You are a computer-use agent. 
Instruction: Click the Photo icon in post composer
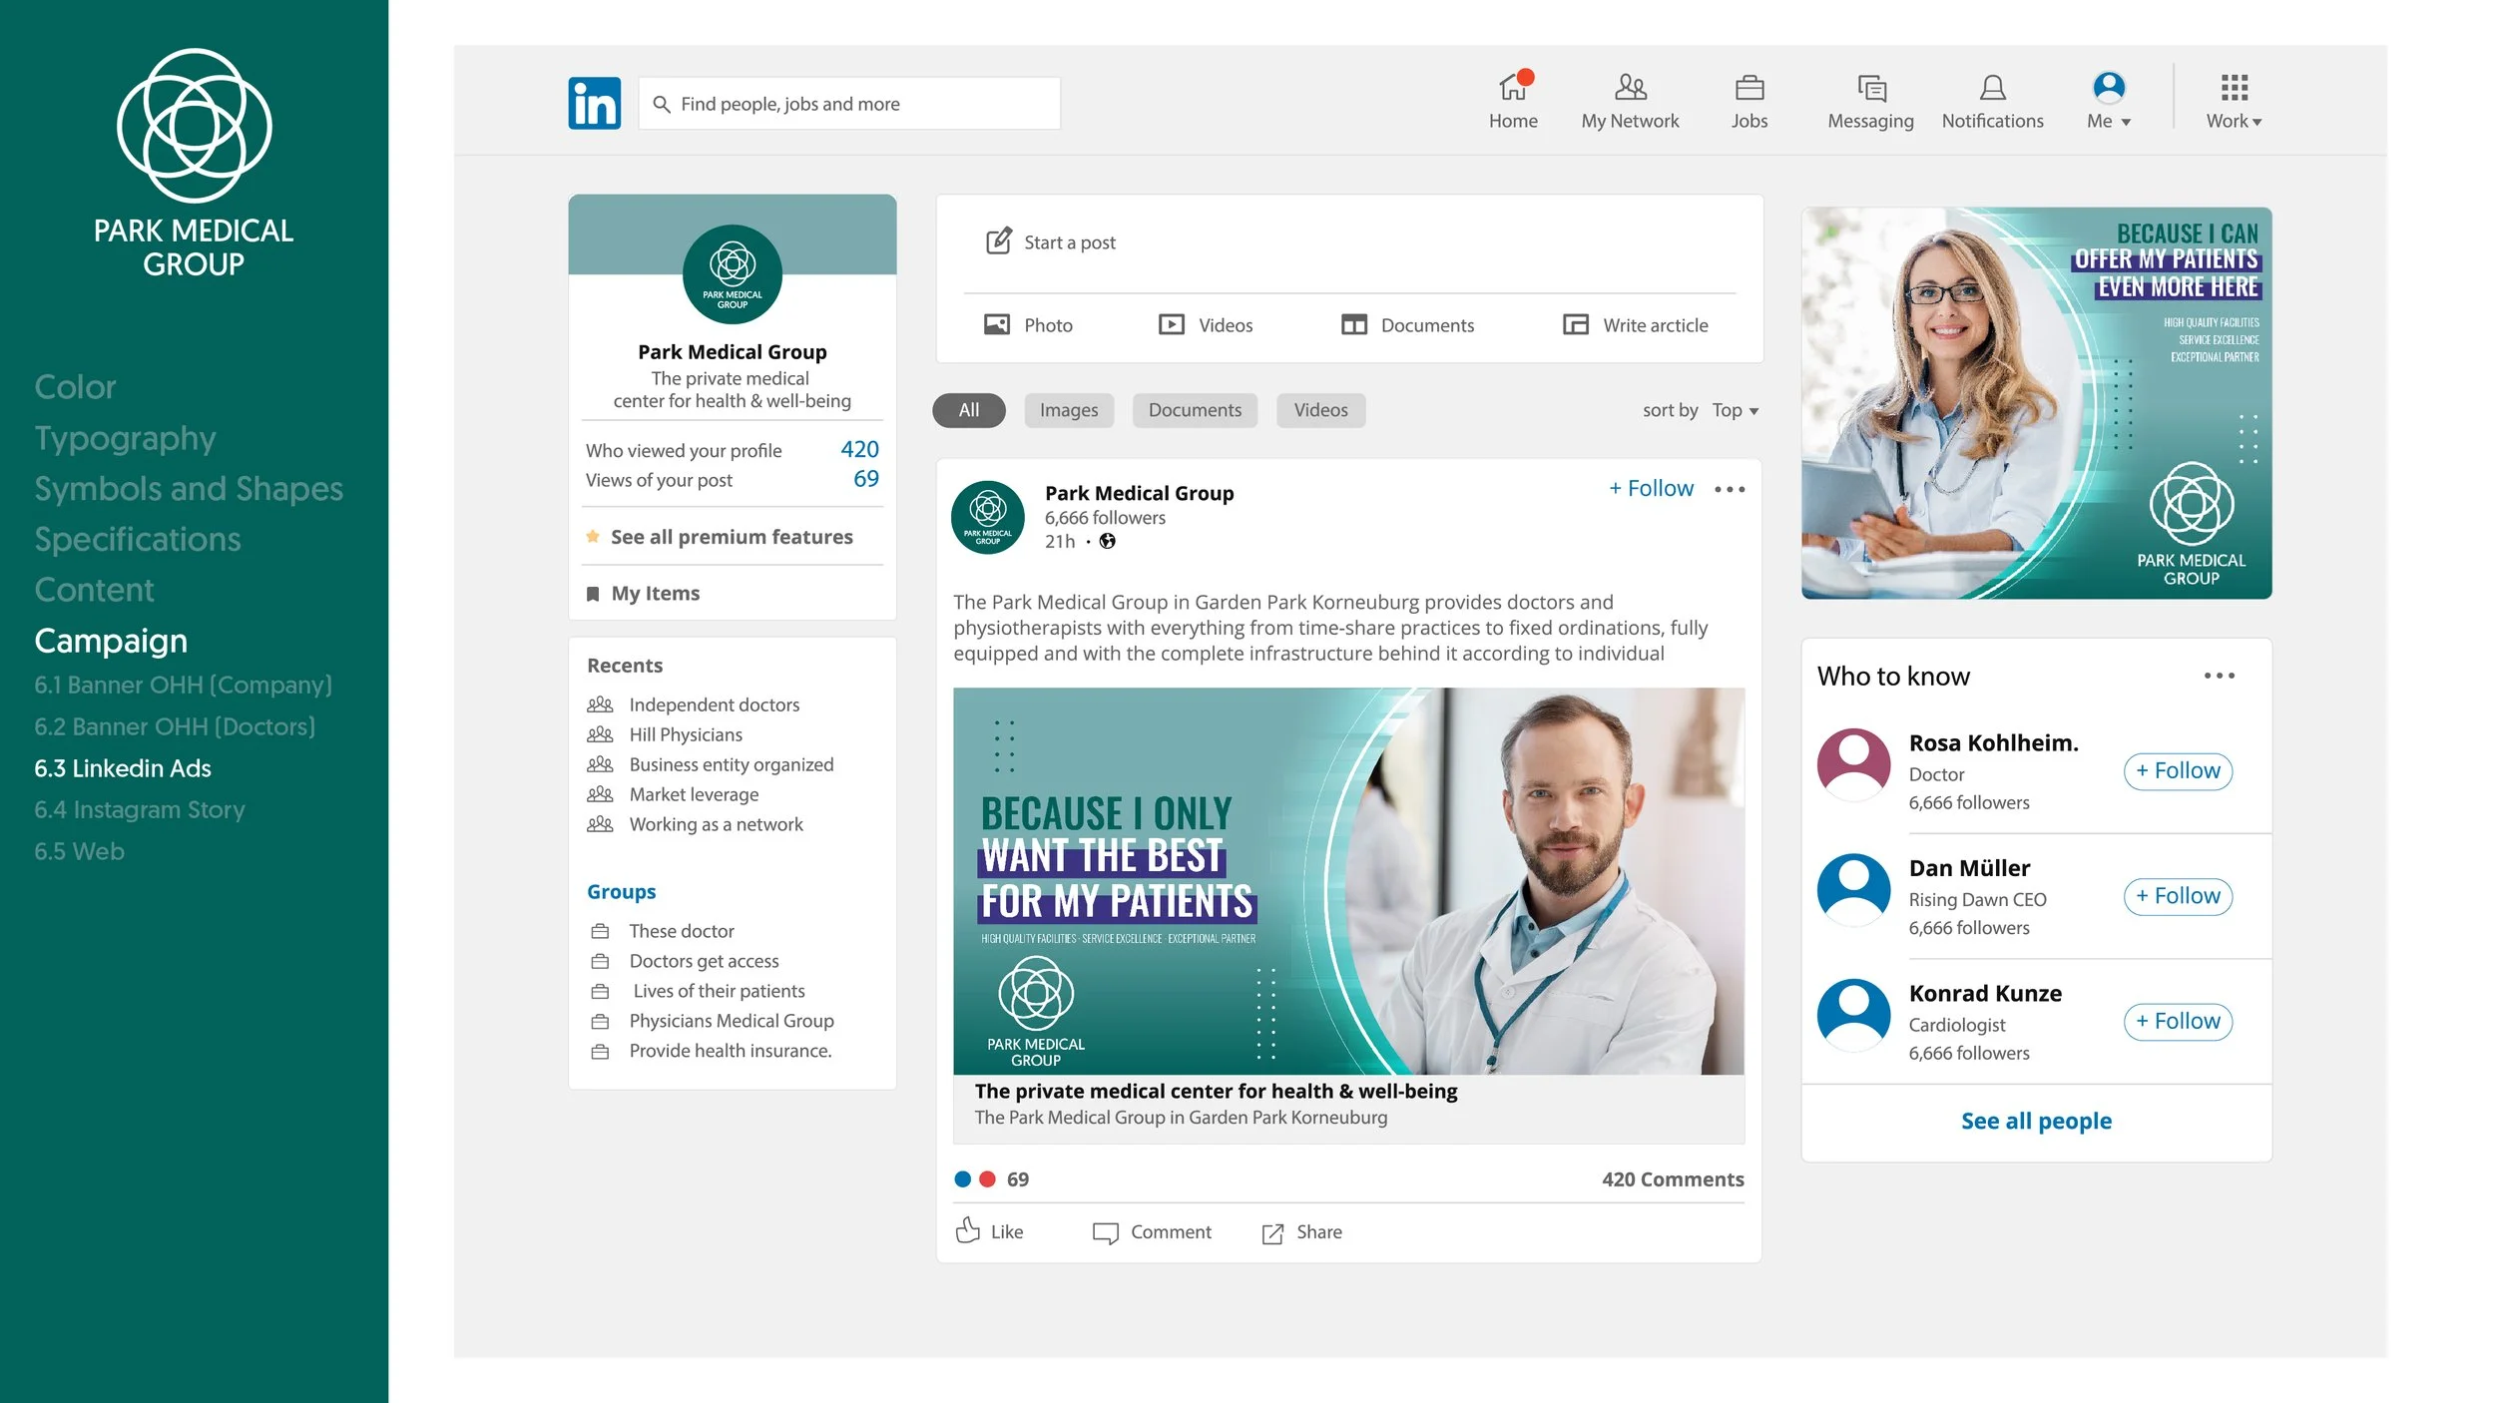pyautogui.click(x=997, y=324)
